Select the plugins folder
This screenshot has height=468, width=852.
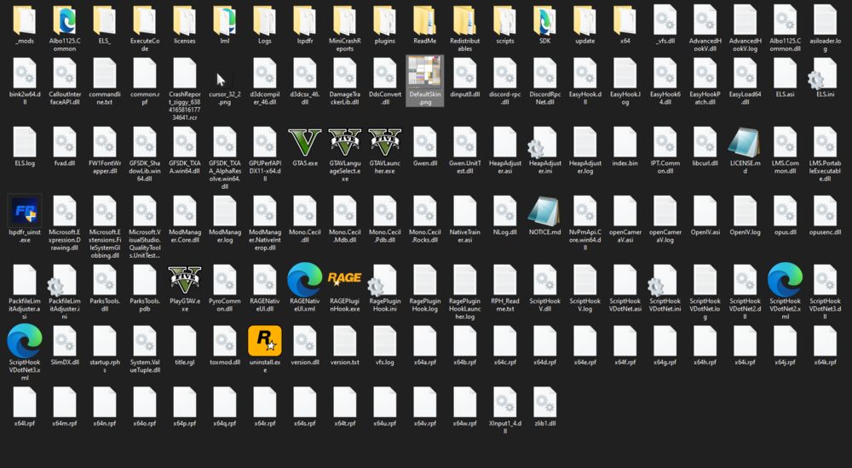pos(385,20)
